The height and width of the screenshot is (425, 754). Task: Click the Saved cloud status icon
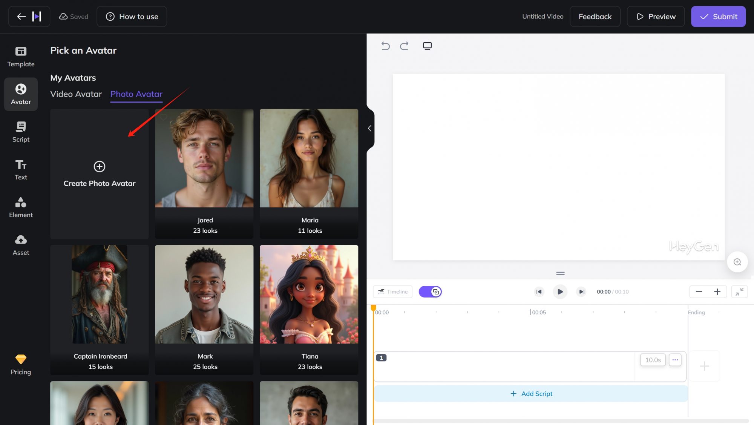click(63, 17)
